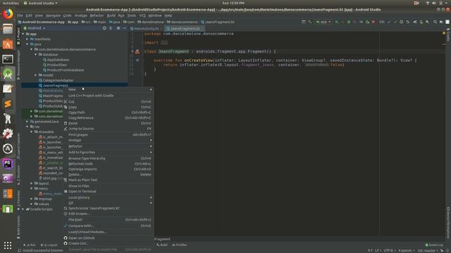451x253 pixels.
Task: Open the Event Log button
Action: 434,245
